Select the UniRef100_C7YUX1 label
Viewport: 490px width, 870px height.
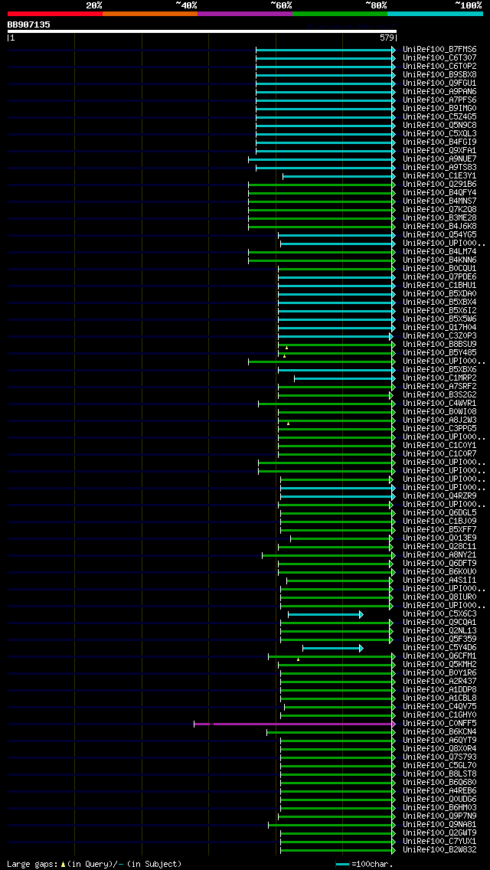pos(439,841)
